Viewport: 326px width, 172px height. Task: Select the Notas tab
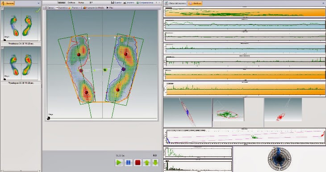[81, 3]
